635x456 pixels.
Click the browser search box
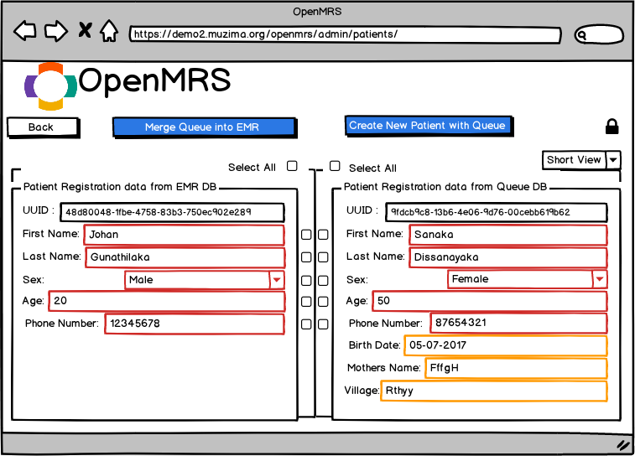pyautogui.click(x=599, y=35)
